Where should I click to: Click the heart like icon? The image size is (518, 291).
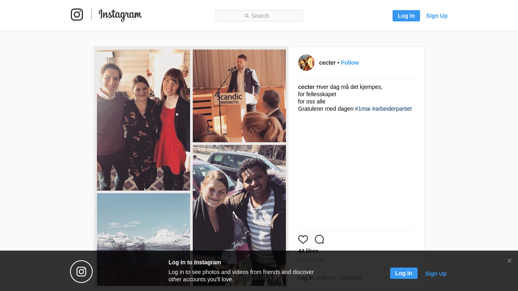pyautogui.click(x=303, y=239)
